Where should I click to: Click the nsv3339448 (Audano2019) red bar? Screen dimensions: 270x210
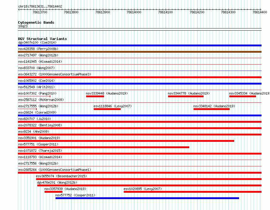click(95, 96)
